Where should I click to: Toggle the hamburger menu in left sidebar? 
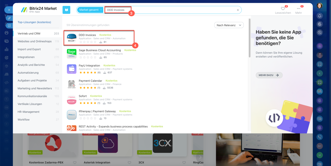point(6,5)
